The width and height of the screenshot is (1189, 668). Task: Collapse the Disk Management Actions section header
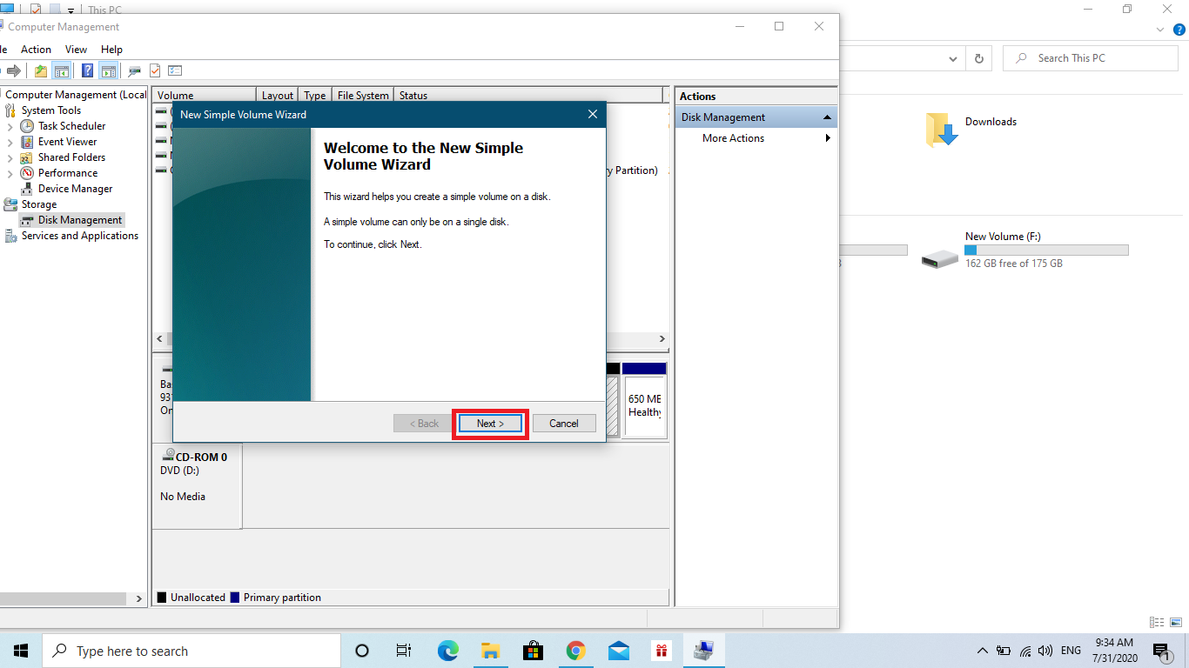[x=826, y=117]
